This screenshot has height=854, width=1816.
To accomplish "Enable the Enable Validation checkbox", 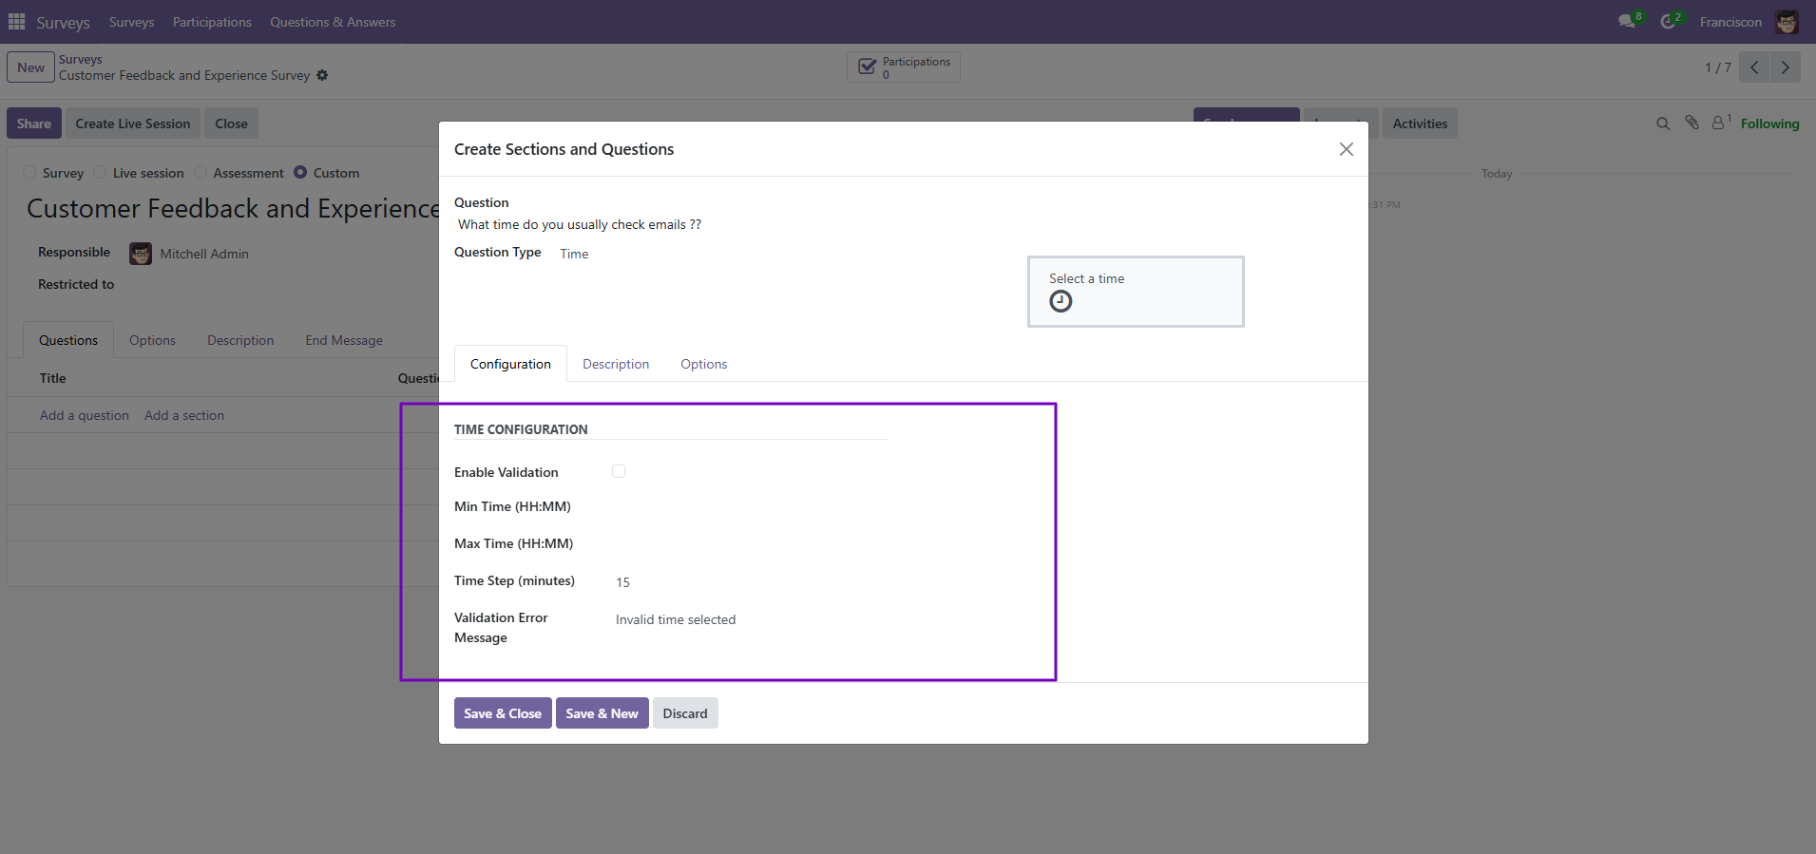I will 619,471.
